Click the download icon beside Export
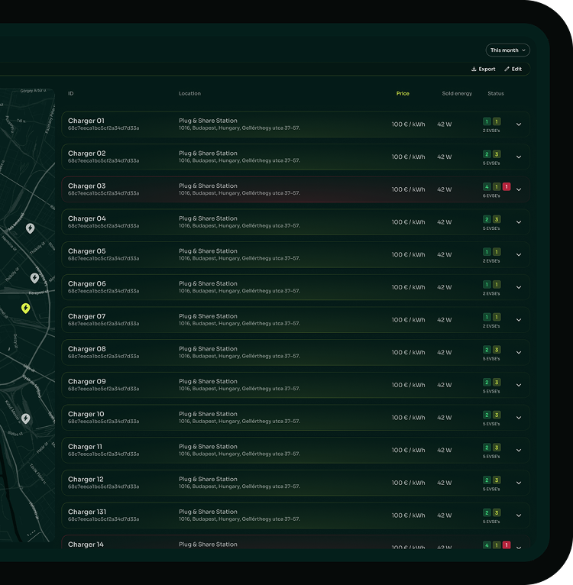The height and width of the screenshot is (585, 573). pos(474,69)
